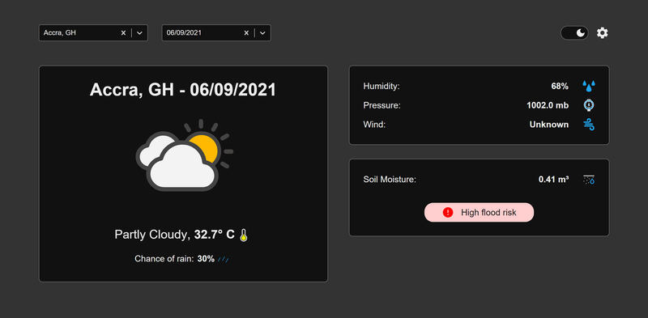Click the 1002.0 mb pressure value
Screen dimensions: 648x318
(x=548, y=105)
